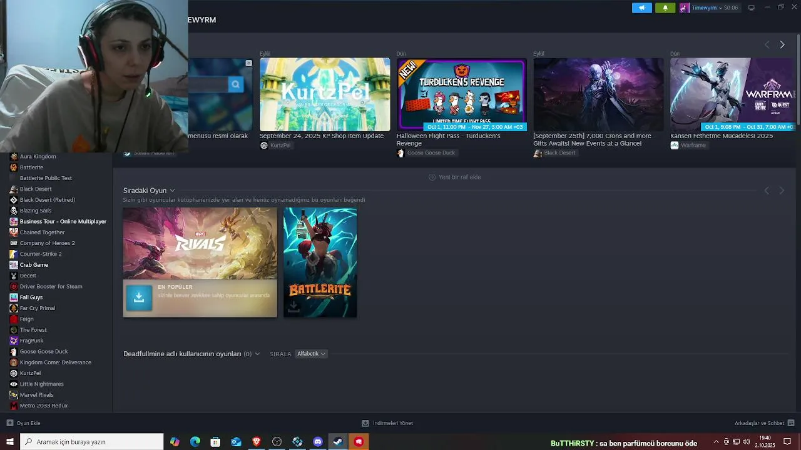Advance news carousel with right arrow
The image size is (801, 450).
tap(782, 44)
